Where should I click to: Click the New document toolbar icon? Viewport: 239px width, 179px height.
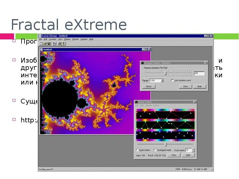[x=41, y=44]
